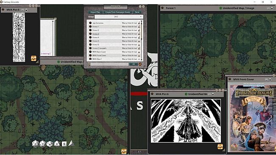Toggle identification icon in MVA Pict 6 window
Screen dimensions: 276x155
(186, 94)
